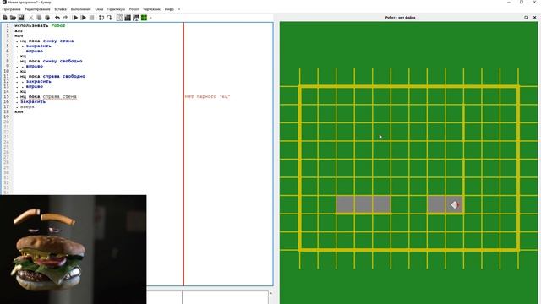Image resolution: width=541 pixels, height=304 pixels.
Task: Close the Robot panel
Action: point(535,17)
